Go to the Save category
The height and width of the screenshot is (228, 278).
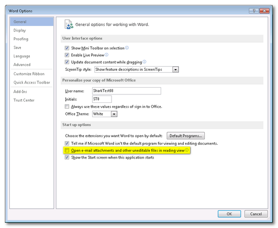pyautogui.click(x=32, y=47)
